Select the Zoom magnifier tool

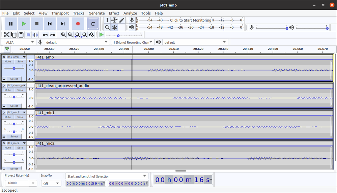pyautogui.click(x=107, y=27)
